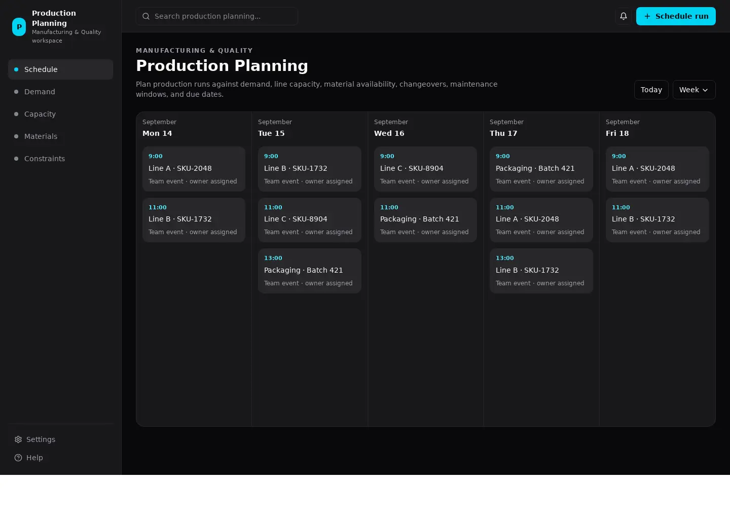Open Thursday 11:00 Line A SKU-2048 event
Image resolution: width=730 pixels, height=519 pixels.
(x=541, y=220)
